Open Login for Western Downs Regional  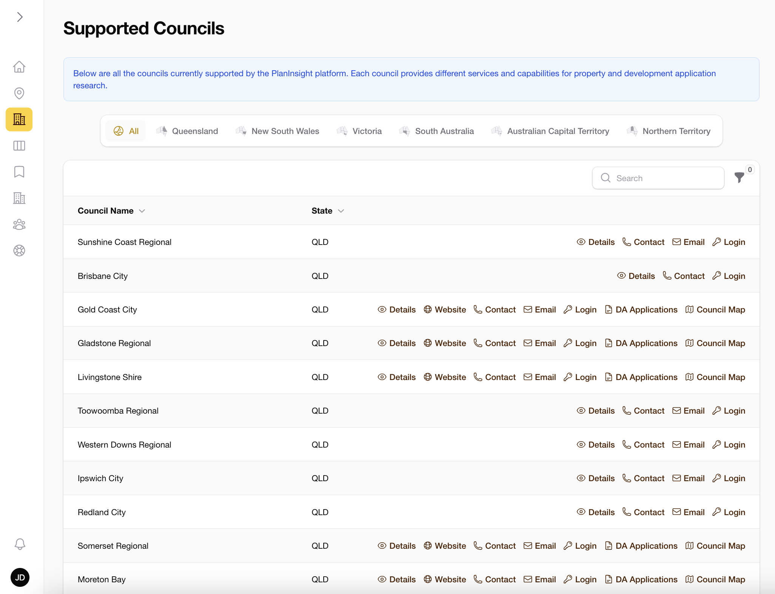[729, 445]
